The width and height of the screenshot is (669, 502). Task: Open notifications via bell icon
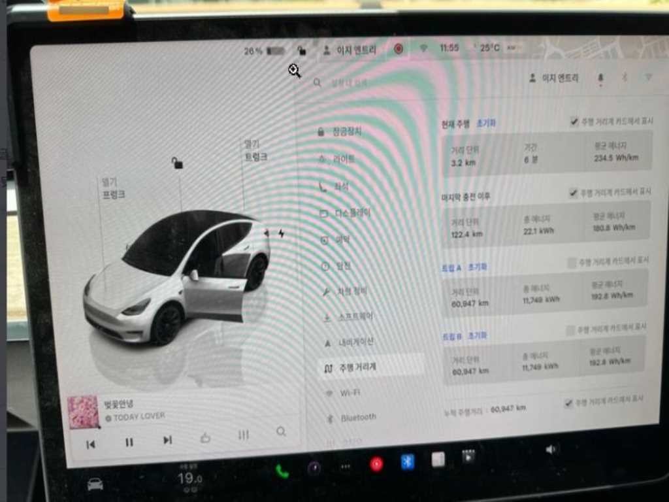click(600, 78)
